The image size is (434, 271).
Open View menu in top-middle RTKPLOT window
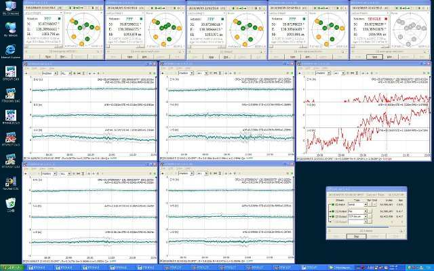(179, 68)
